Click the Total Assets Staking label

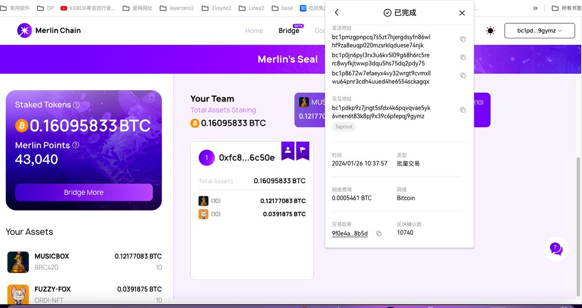[223, 110]
